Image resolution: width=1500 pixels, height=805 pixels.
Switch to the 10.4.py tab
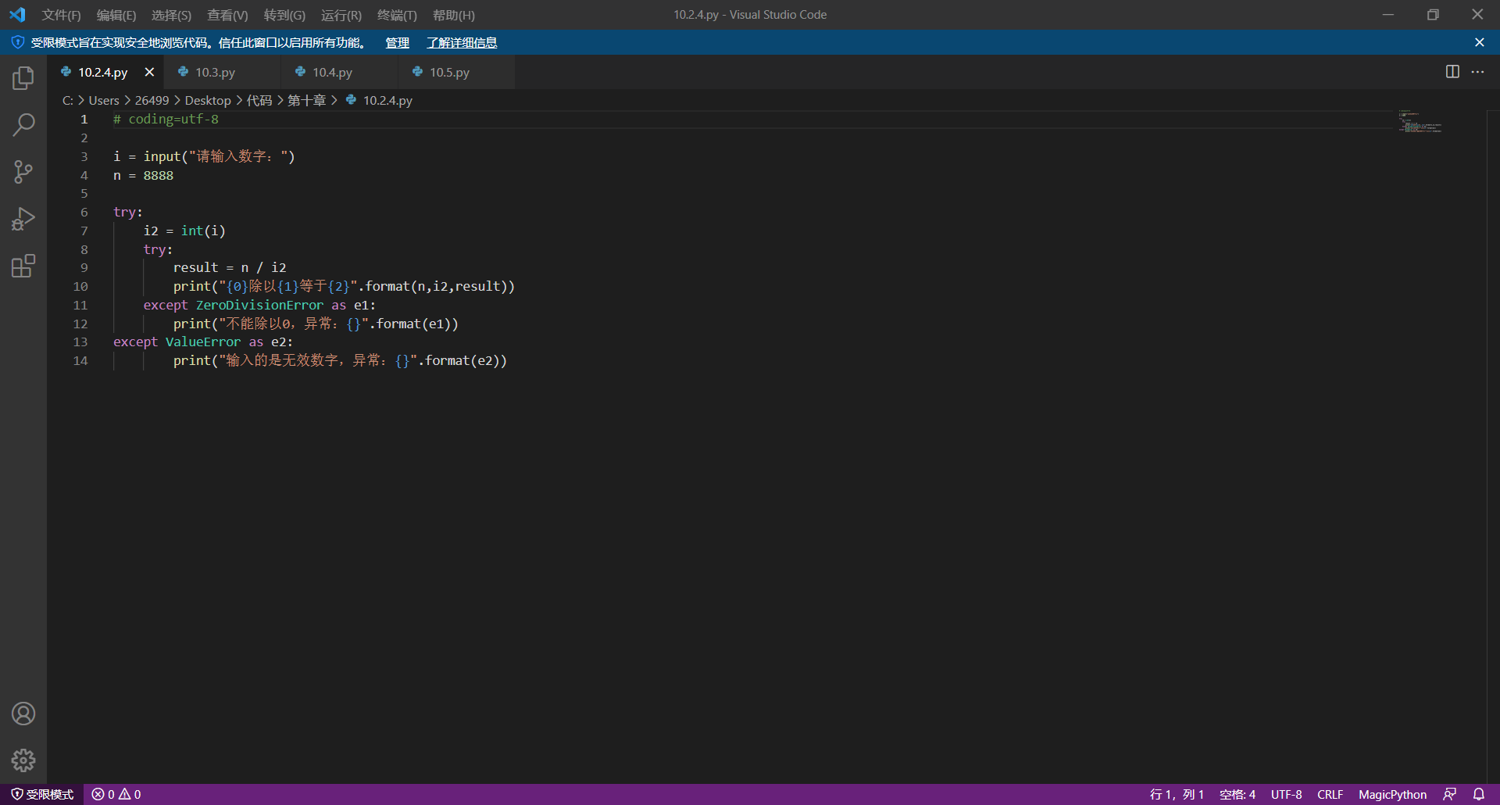pos(340,72)
